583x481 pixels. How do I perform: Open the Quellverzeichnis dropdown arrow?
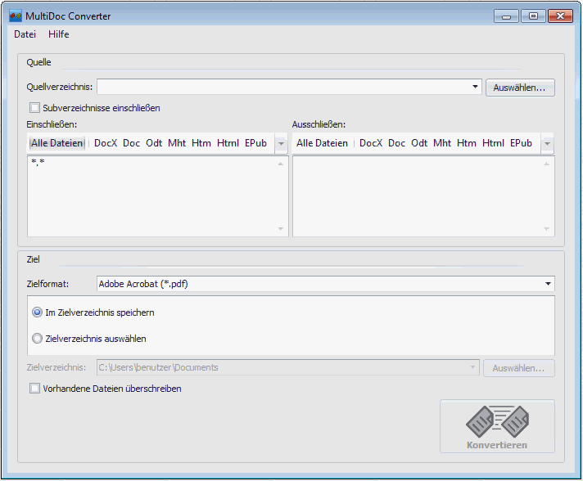(475, 87)
